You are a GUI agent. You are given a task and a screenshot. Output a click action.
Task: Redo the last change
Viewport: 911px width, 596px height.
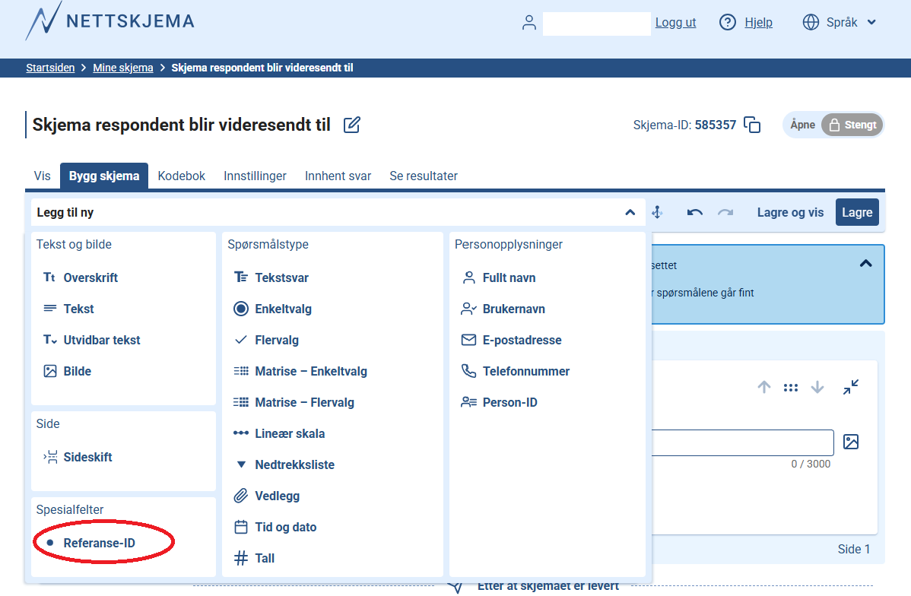(x=725, y=212)
